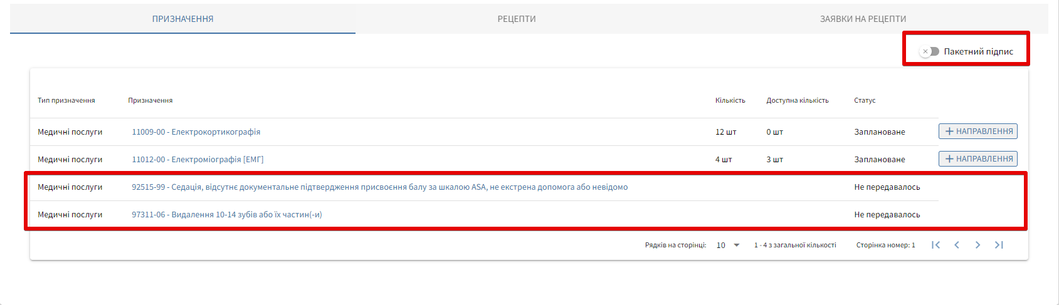Go to first page of table

coord(935,245)
